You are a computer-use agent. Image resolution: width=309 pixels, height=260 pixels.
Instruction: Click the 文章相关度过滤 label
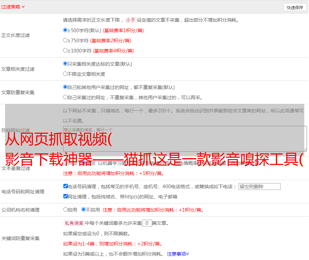coord(18,69)
